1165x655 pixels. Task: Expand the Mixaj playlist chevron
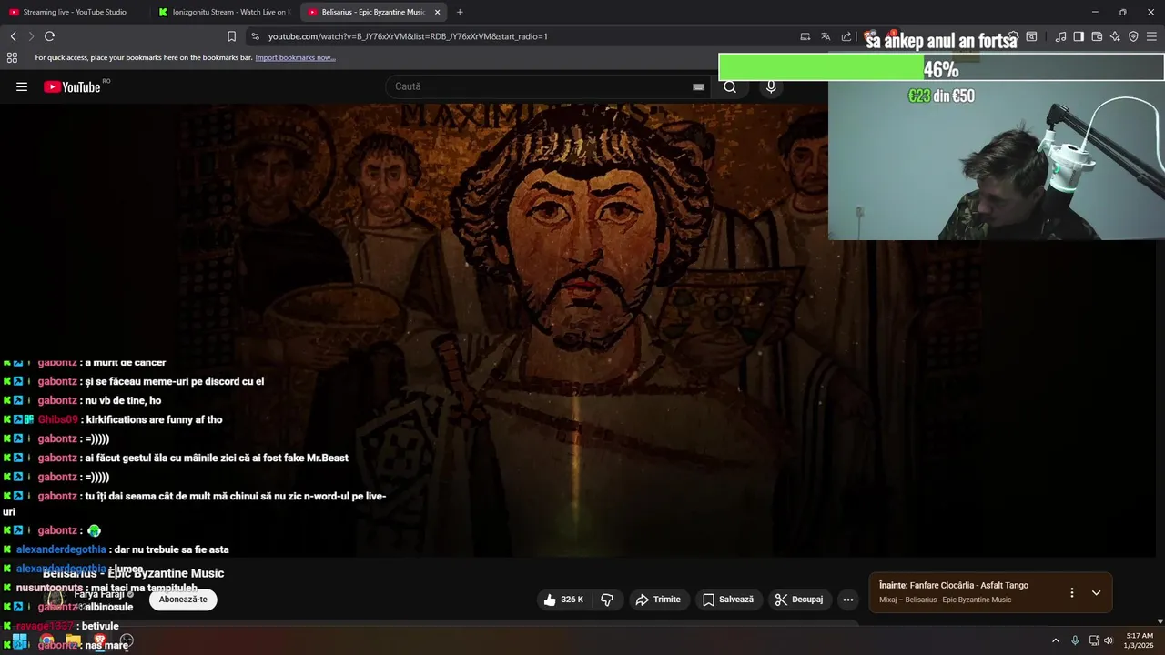click(x=1096, y=592)
